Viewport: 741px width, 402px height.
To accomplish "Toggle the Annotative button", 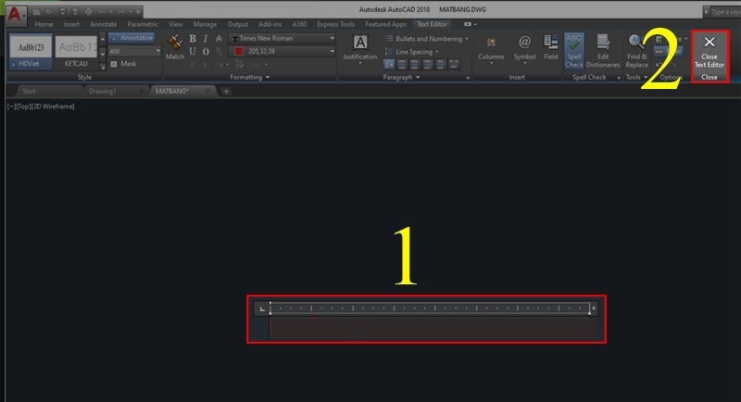I will coord(132,38).
